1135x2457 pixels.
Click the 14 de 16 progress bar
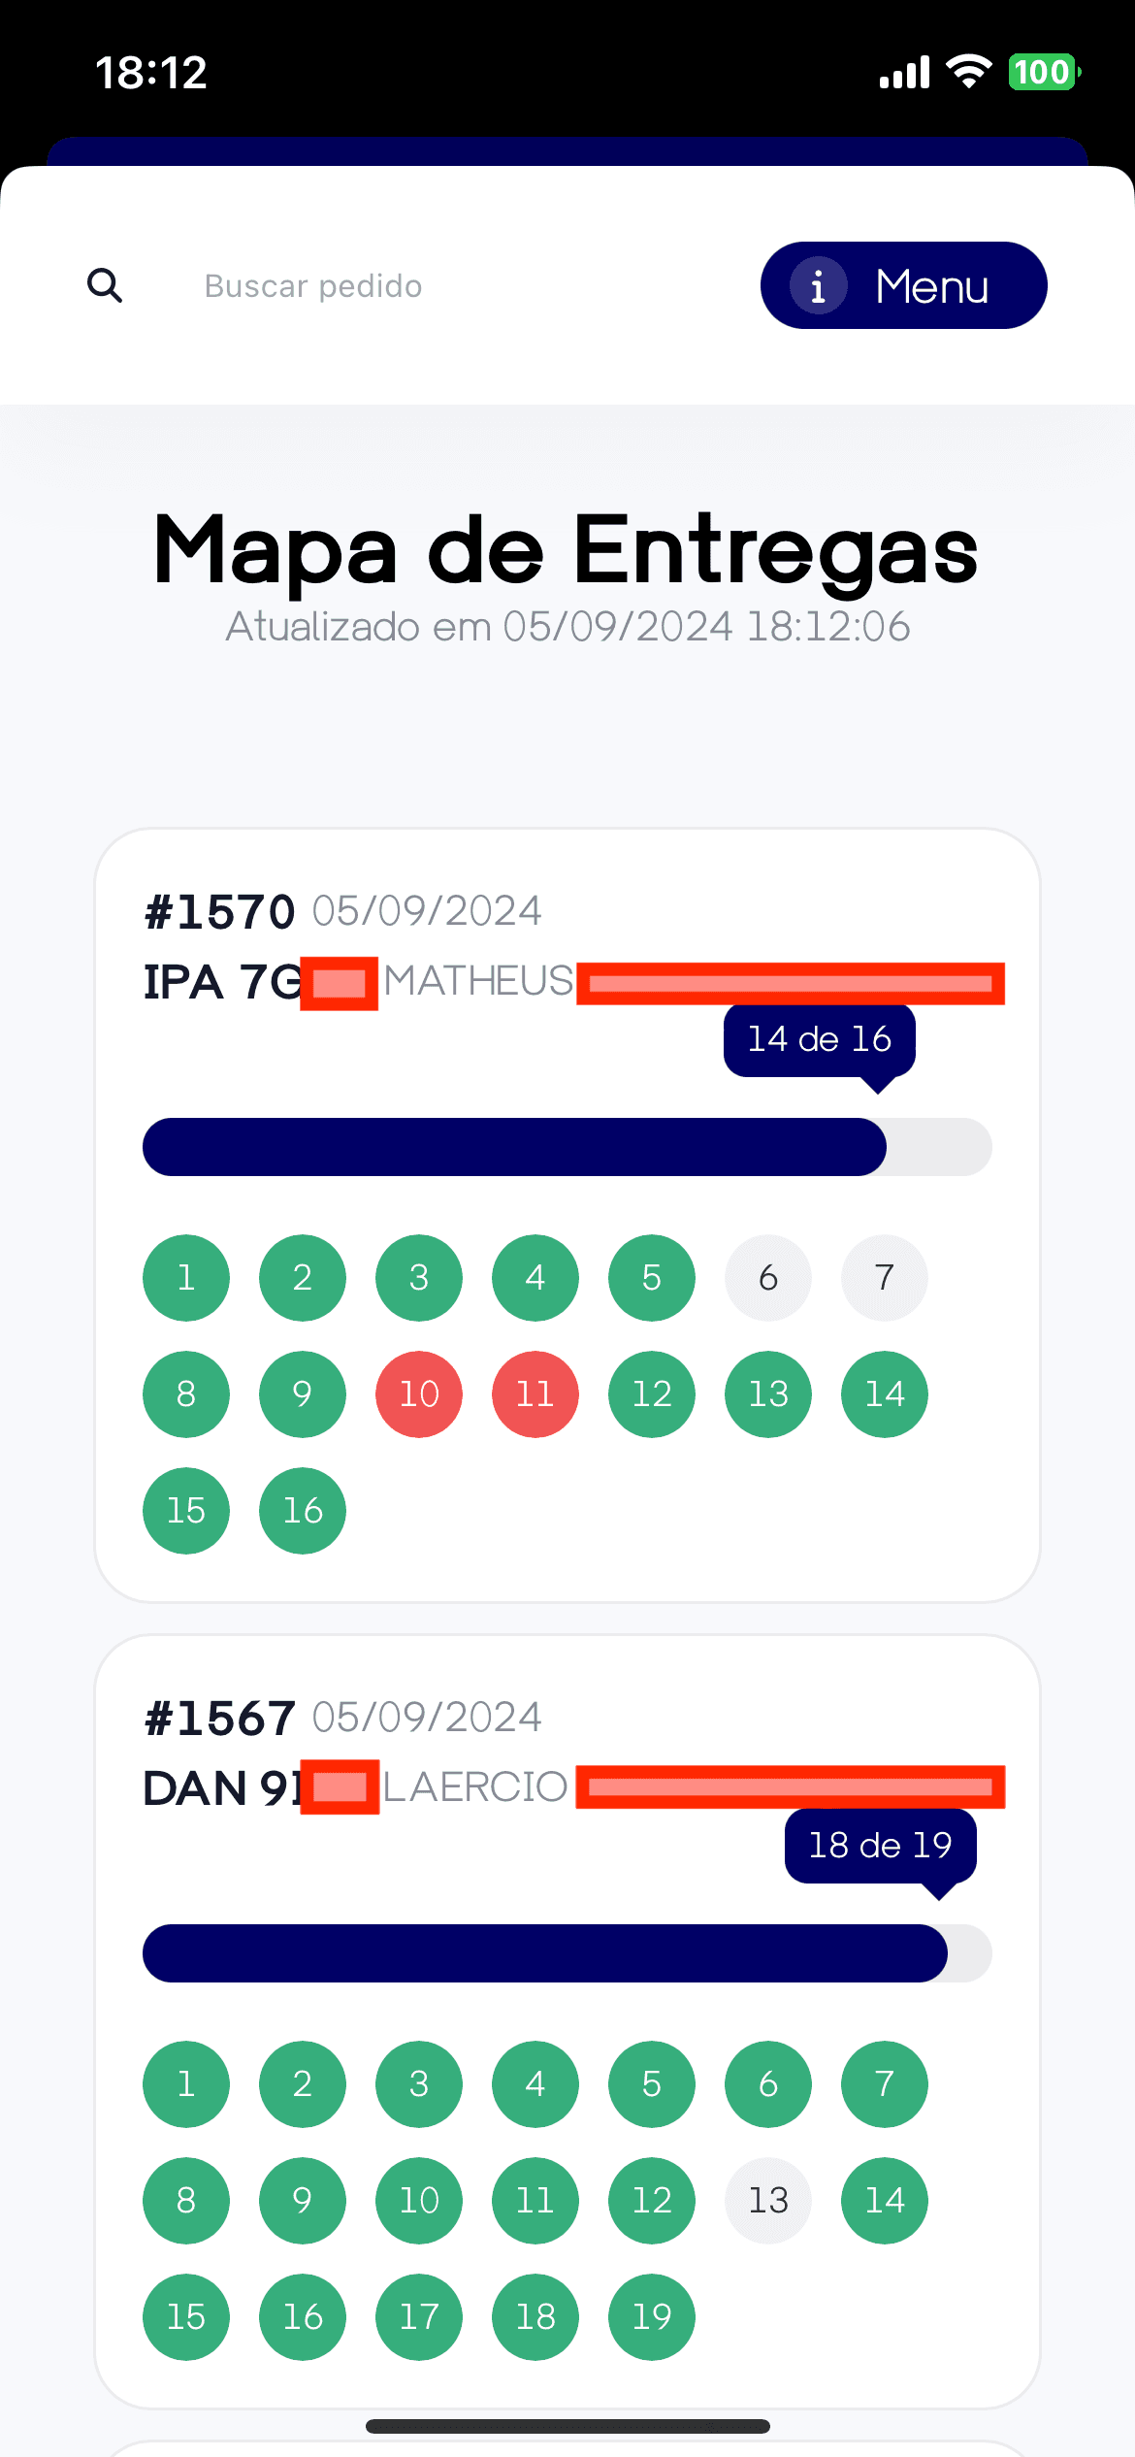(567, 1147)
